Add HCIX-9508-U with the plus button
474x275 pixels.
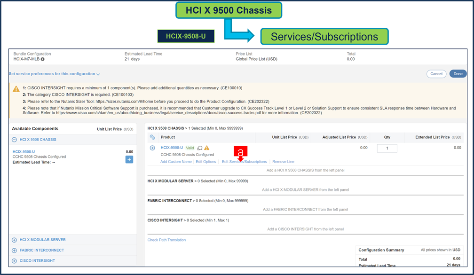coord(129,159)
